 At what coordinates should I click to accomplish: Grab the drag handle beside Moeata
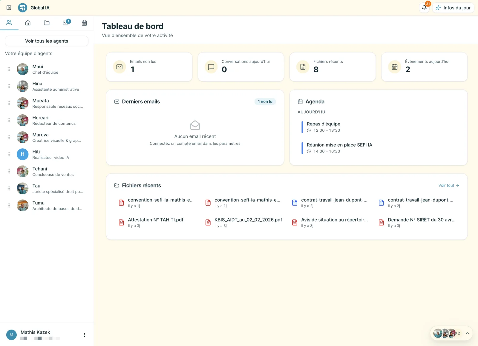[x=9, y=103]
